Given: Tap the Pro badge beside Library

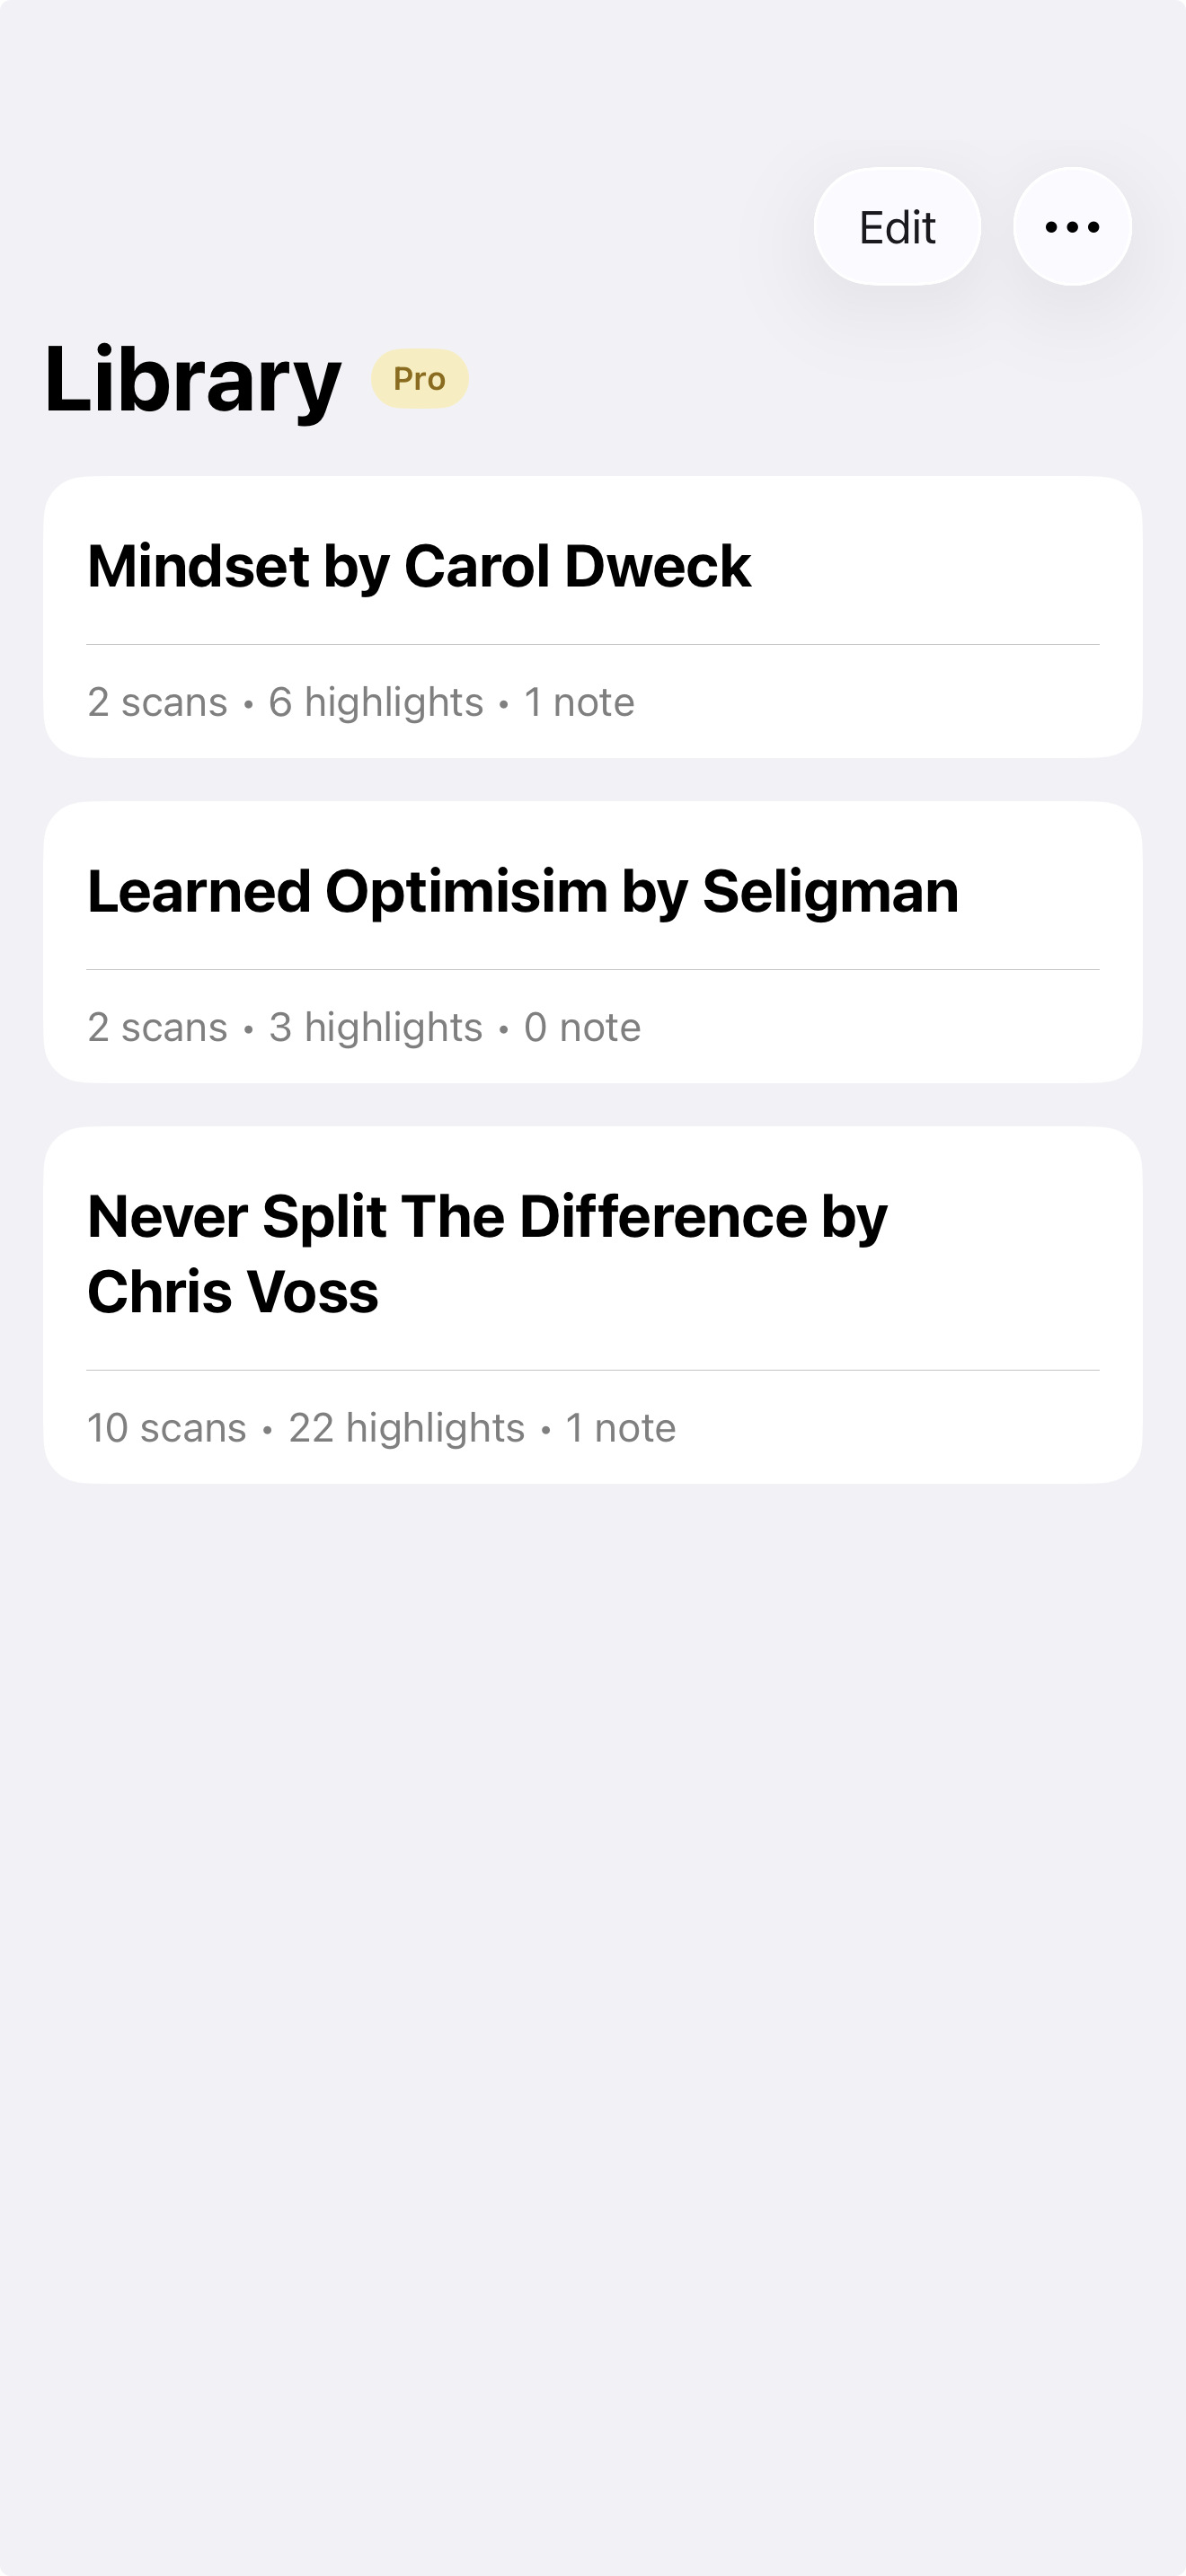Looking at the screenshot, I should [x=419, y=379].
